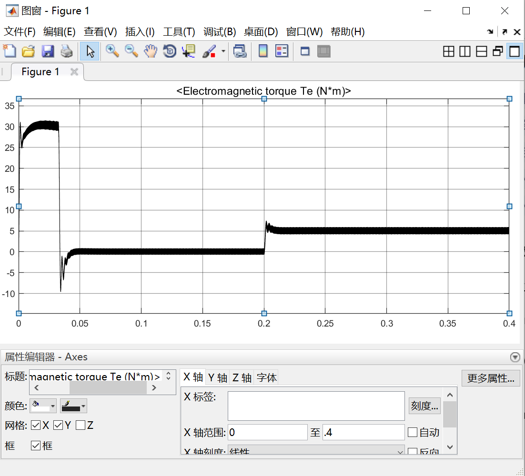Open the 窗口(W) menu
The height and width of the screenshot is (476, 525).
(304, 32)
